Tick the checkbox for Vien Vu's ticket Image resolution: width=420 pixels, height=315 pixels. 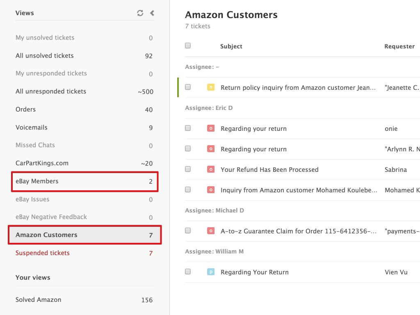click(188, 272)
